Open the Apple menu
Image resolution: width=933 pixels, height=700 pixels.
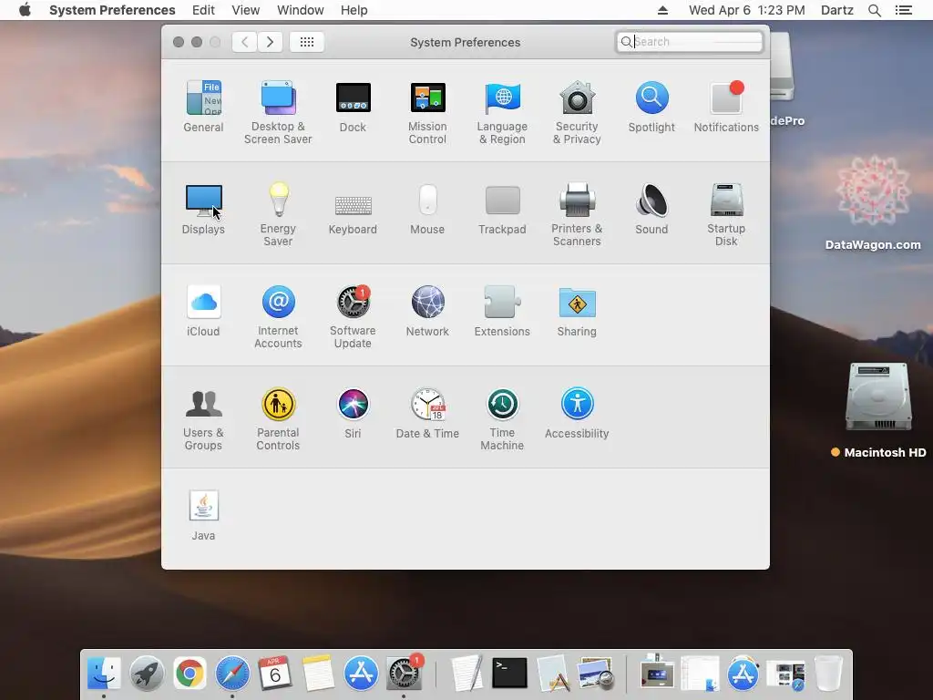tap(25, 10)
